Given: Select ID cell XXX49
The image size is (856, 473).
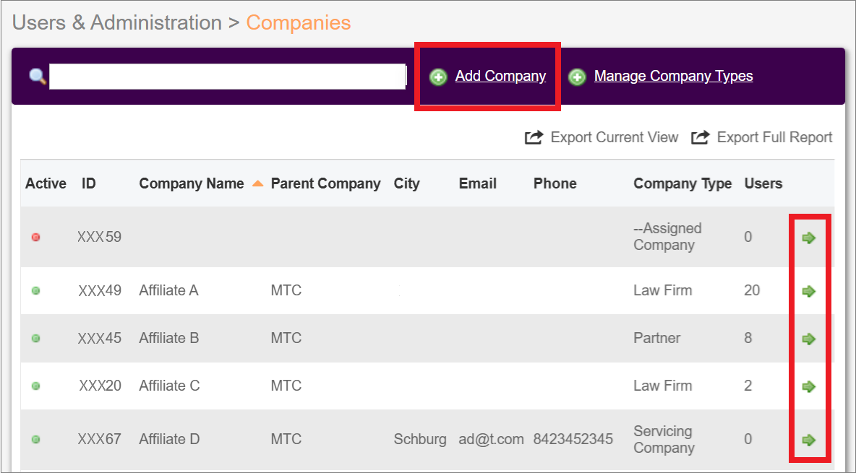Looking at the screenshot, I should point(99,290).
